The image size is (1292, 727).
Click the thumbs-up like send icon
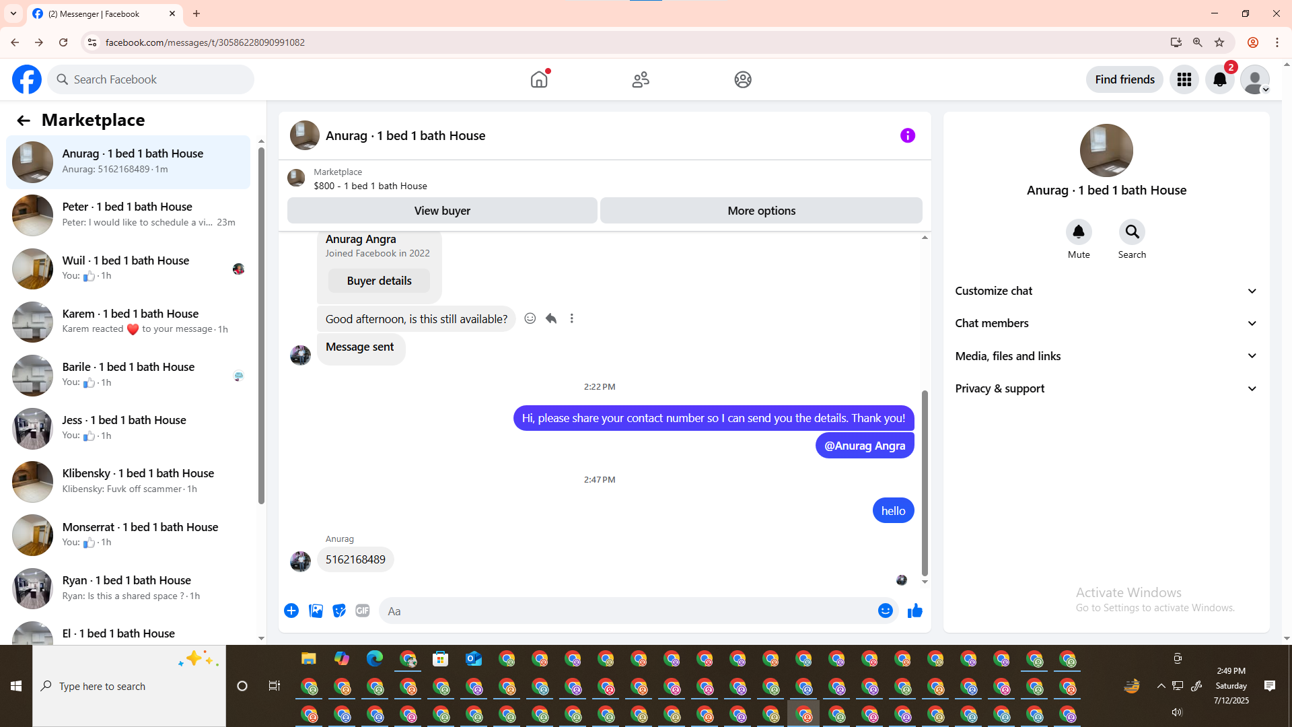pos(914,611)
